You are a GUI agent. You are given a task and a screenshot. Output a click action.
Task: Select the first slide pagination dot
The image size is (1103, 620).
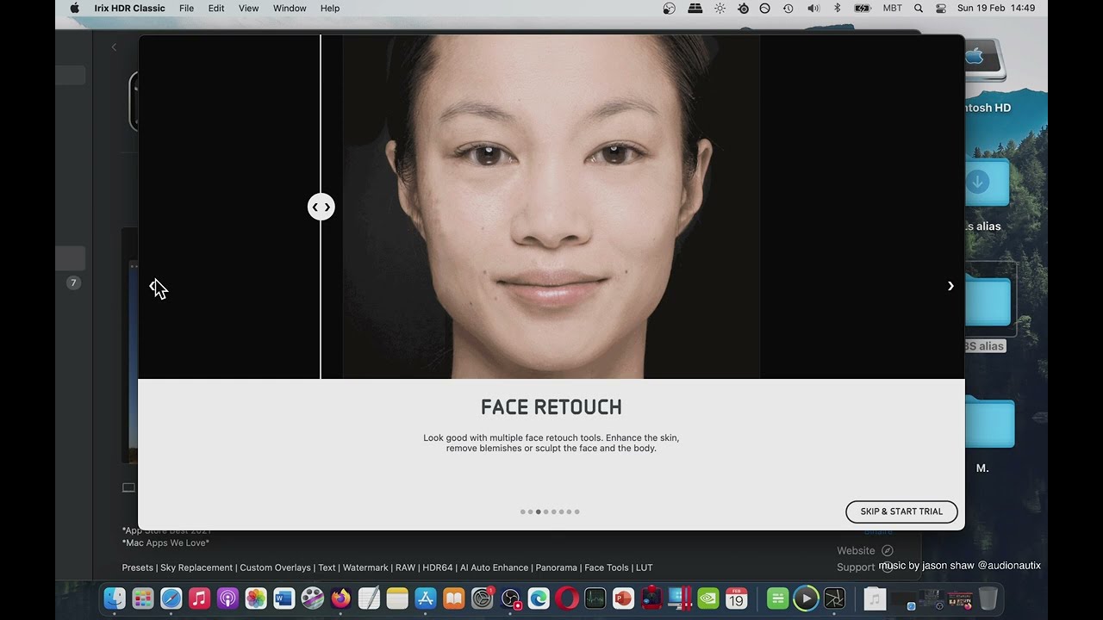[x=522, y=512]
